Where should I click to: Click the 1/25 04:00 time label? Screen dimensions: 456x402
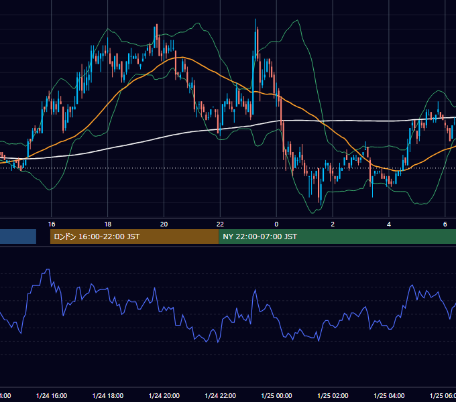click(x=389, y=395)
